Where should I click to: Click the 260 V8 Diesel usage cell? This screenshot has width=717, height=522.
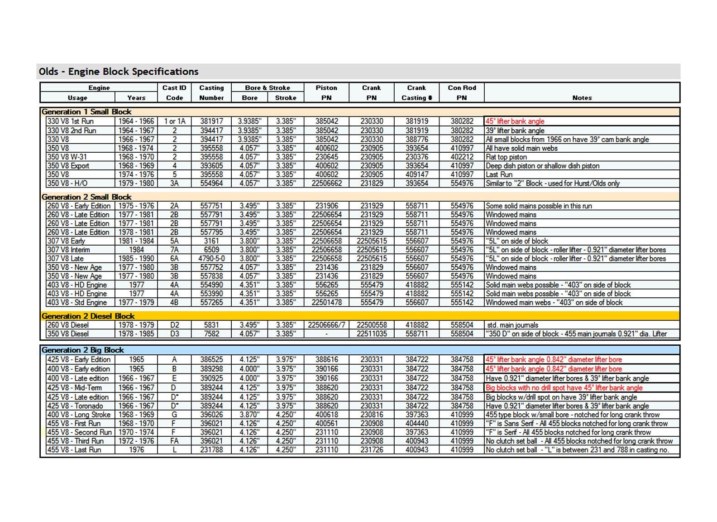[68, 325]
